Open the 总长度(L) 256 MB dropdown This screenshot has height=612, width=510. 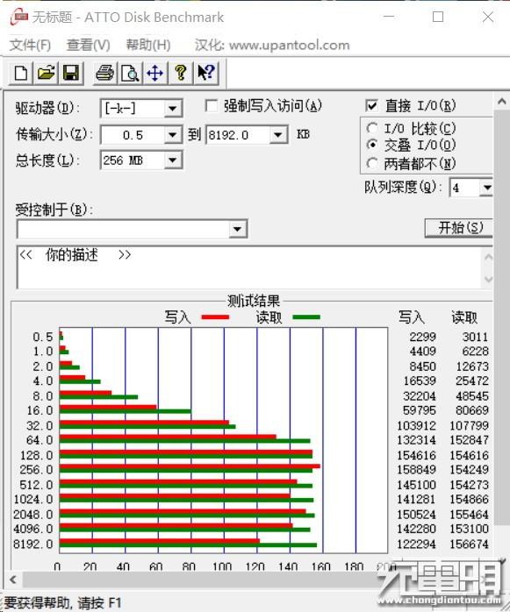click(172, 160)
